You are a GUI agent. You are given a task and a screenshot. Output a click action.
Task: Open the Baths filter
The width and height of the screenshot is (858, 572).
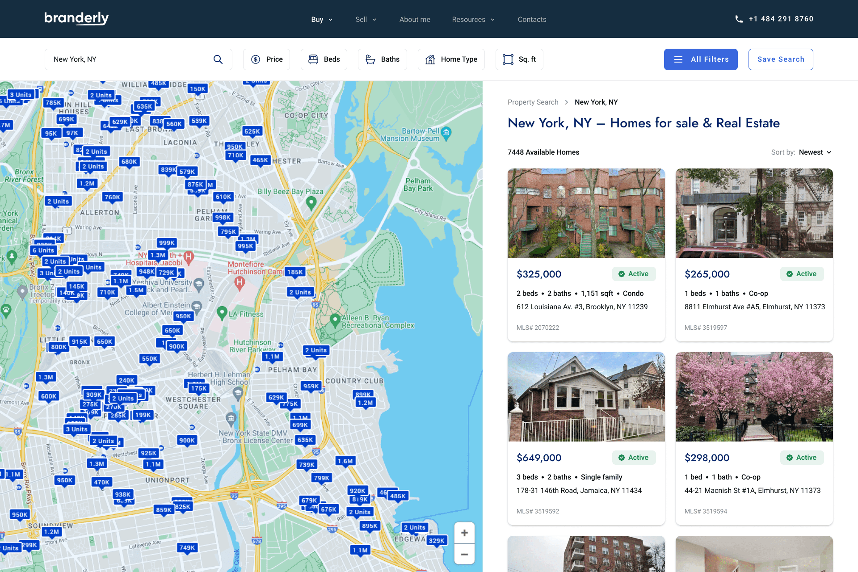[383, 59]
